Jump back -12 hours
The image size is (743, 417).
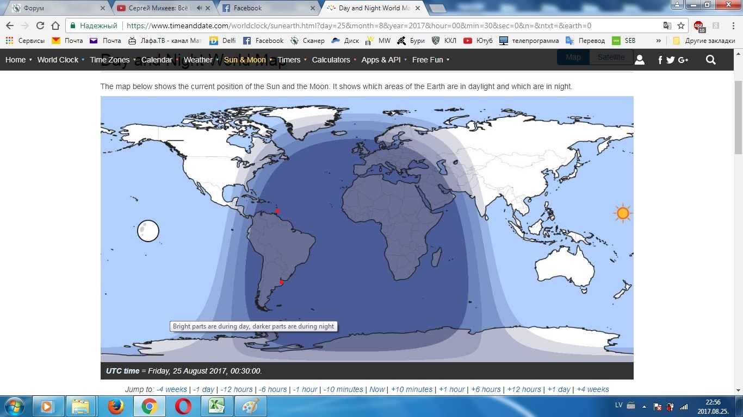pos(237,389)
